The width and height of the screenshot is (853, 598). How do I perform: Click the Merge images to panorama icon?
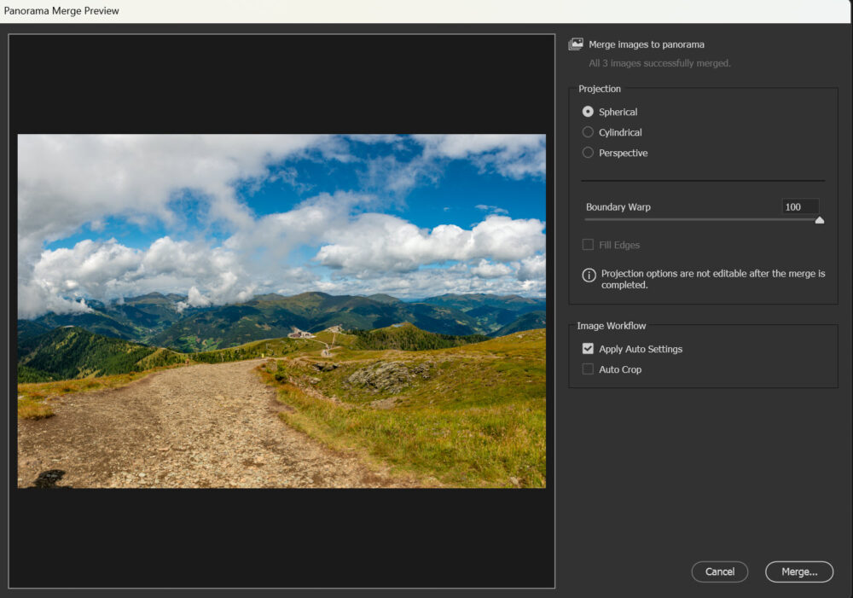pyautogui.click(x=576, y=44)
